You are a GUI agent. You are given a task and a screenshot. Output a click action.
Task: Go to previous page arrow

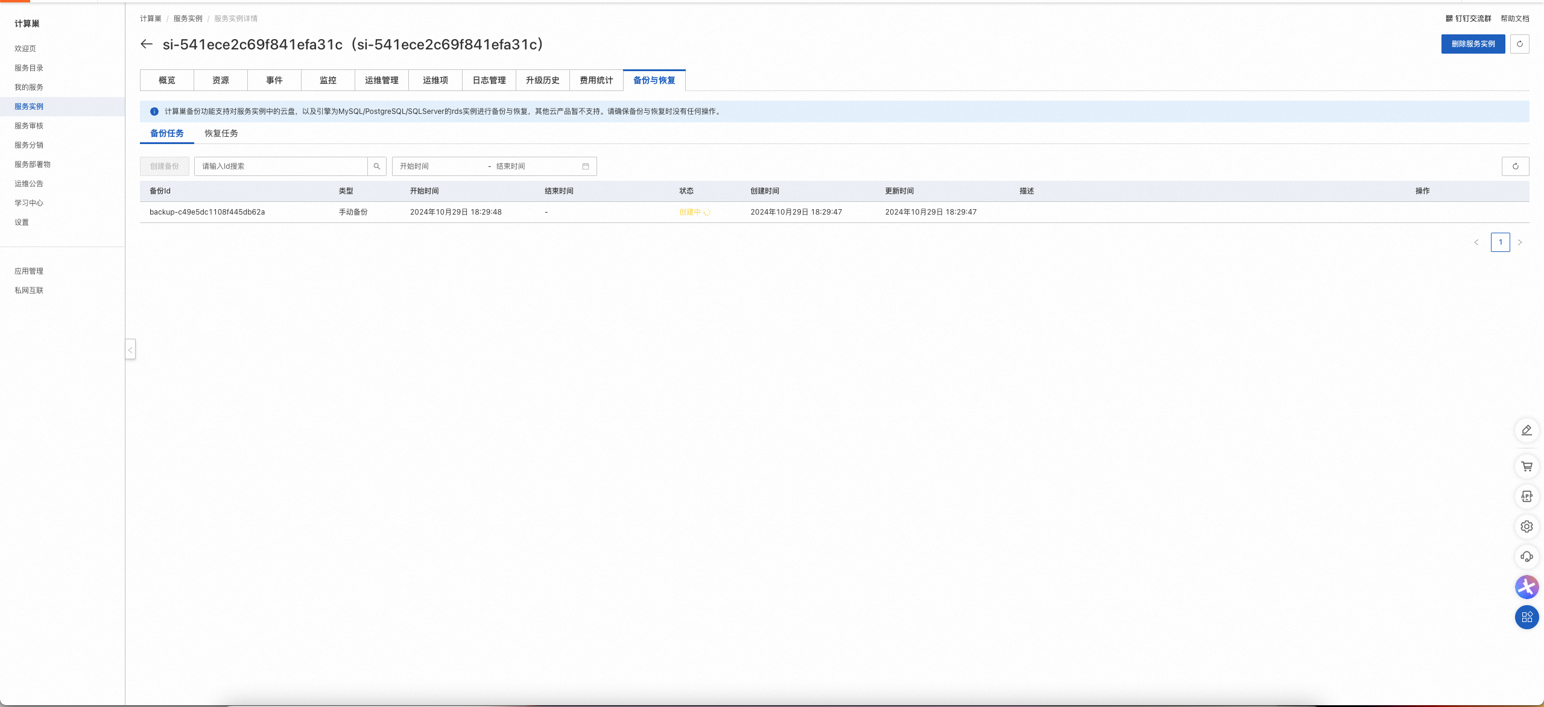point(1476,242)
